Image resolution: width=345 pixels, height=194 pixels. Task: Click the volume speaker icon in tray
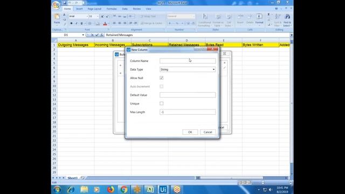click(271, 190)
